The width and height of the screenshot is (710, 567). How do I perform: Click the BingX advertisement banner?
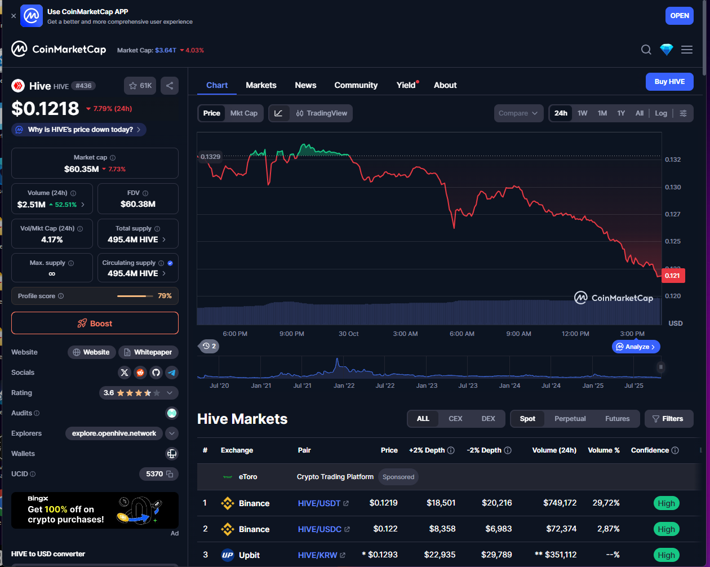coord(95,511)
